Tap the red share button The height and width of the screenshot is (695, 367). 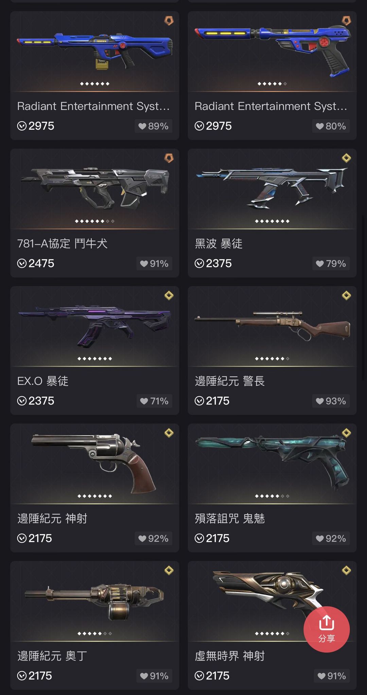click(326, 629)
